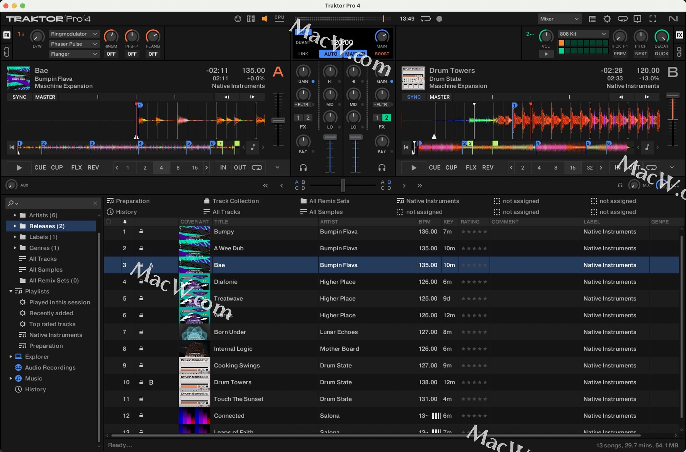Screen dimensions: 686x452
Task: Toggle FX unit 2 for Deck B channel
Action: click(x=386, y=117)
